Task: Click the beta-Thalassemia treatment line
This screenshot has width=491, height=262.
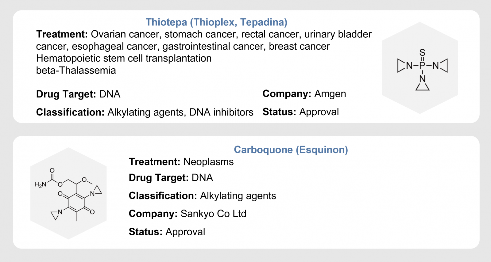Action: (76, 70)
